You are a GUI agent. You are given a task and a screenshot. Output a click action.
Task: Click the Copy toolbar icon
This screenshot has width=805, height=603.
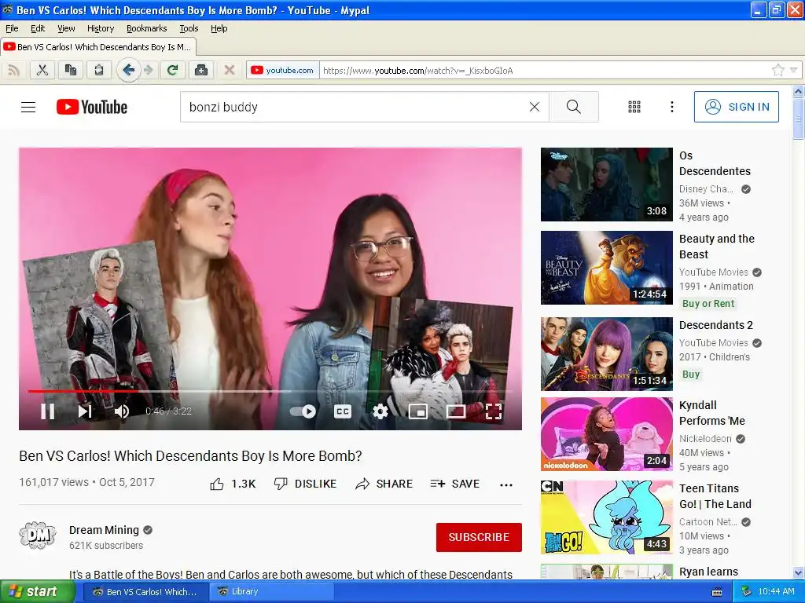[x=70, y=70]
